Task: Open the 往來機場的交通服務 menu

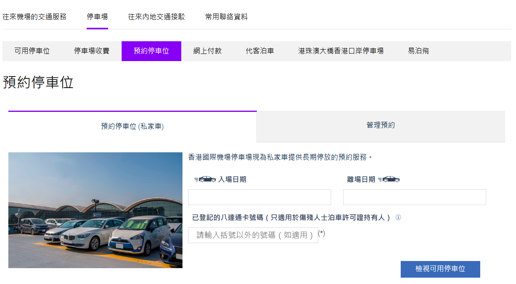Action: [x=35, y=17]
